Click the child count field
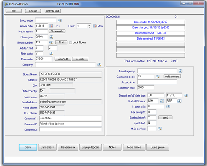Viewport: 207px width, 166px height. [x=53, y=48]
